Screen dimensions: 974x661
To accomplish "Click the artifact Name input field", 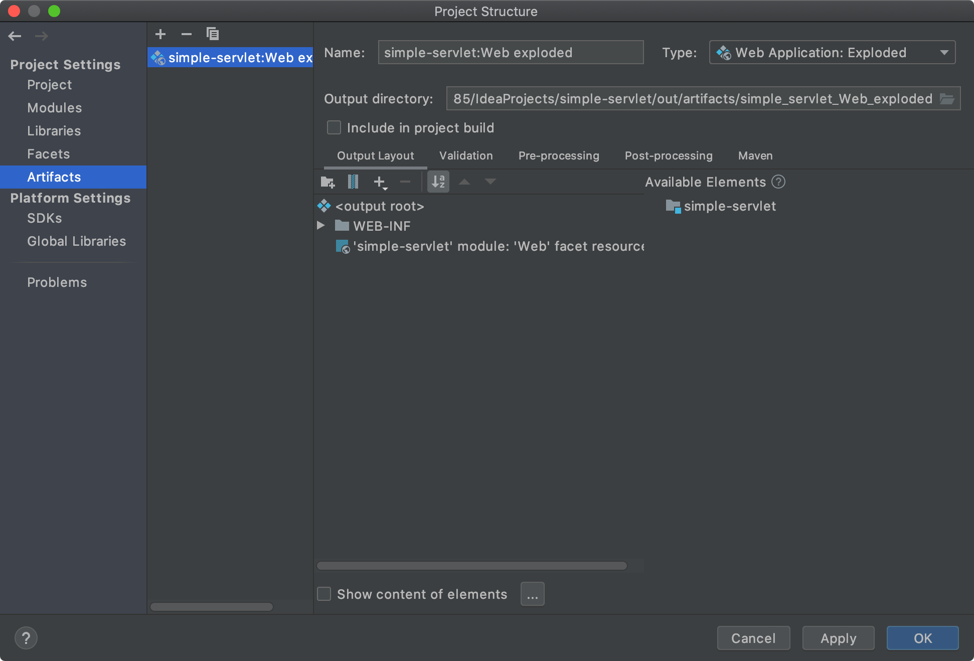I will click(x=511, y=53).
